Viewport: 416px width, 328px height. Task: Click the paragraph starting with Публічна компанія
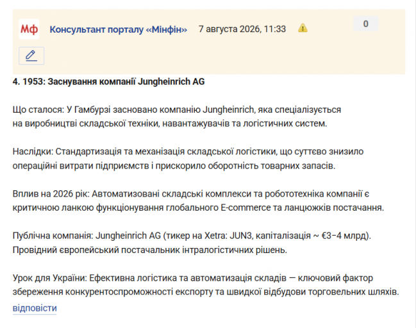click(x=192, y=243)
